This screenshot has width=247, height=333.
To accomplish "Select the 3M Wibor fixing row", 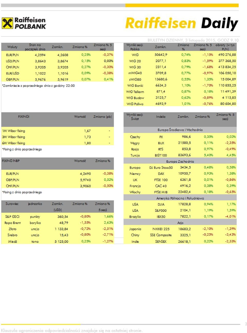I will tap(58, 137).
